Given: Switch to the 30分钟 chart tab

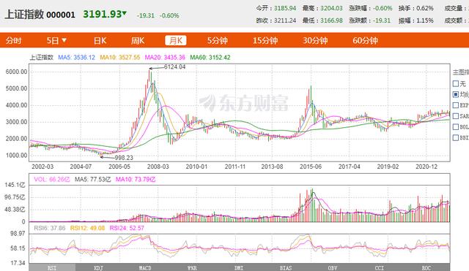Looking at the screenshot, I should pyautogui.click(x=315, y=41).
